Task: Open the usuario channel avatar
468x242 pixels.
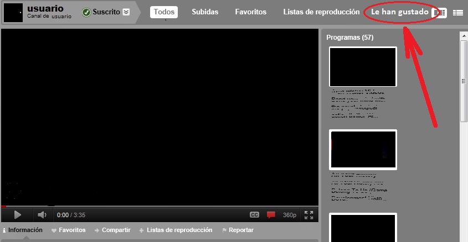Action: coord(13,13)
